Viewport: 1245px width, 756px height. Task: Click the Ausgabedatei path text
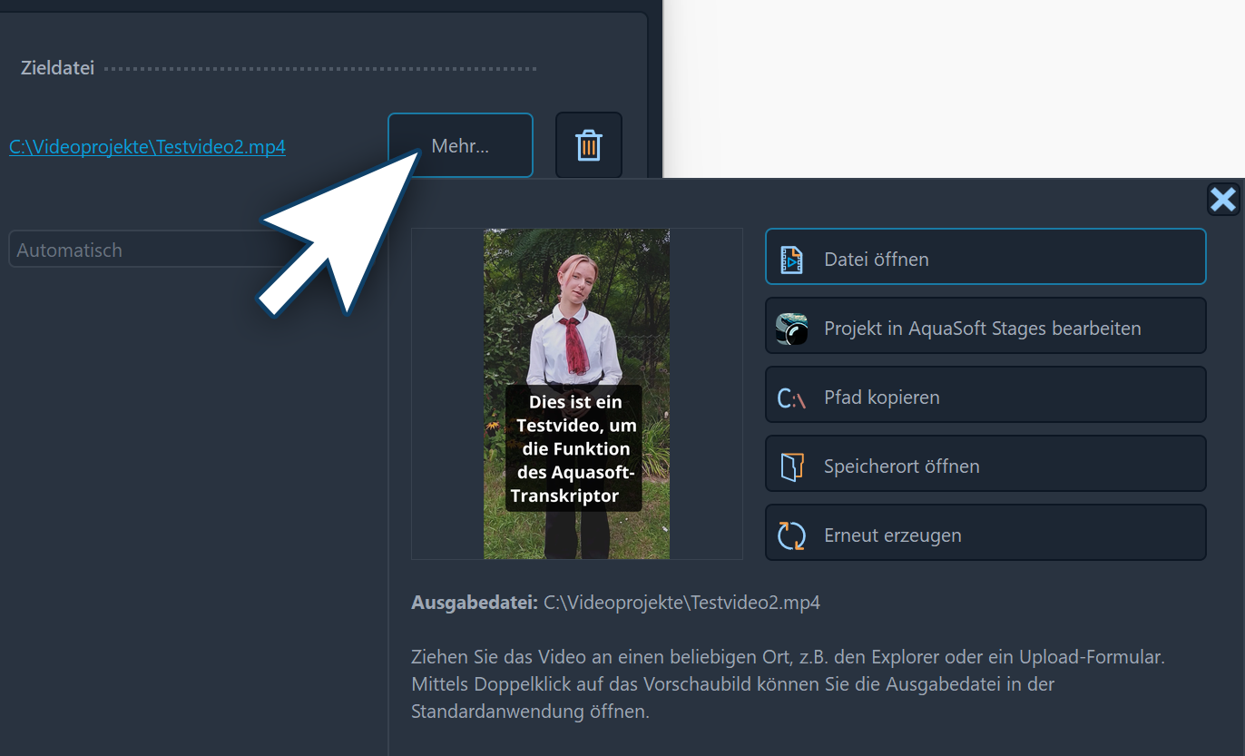(681, 602)
